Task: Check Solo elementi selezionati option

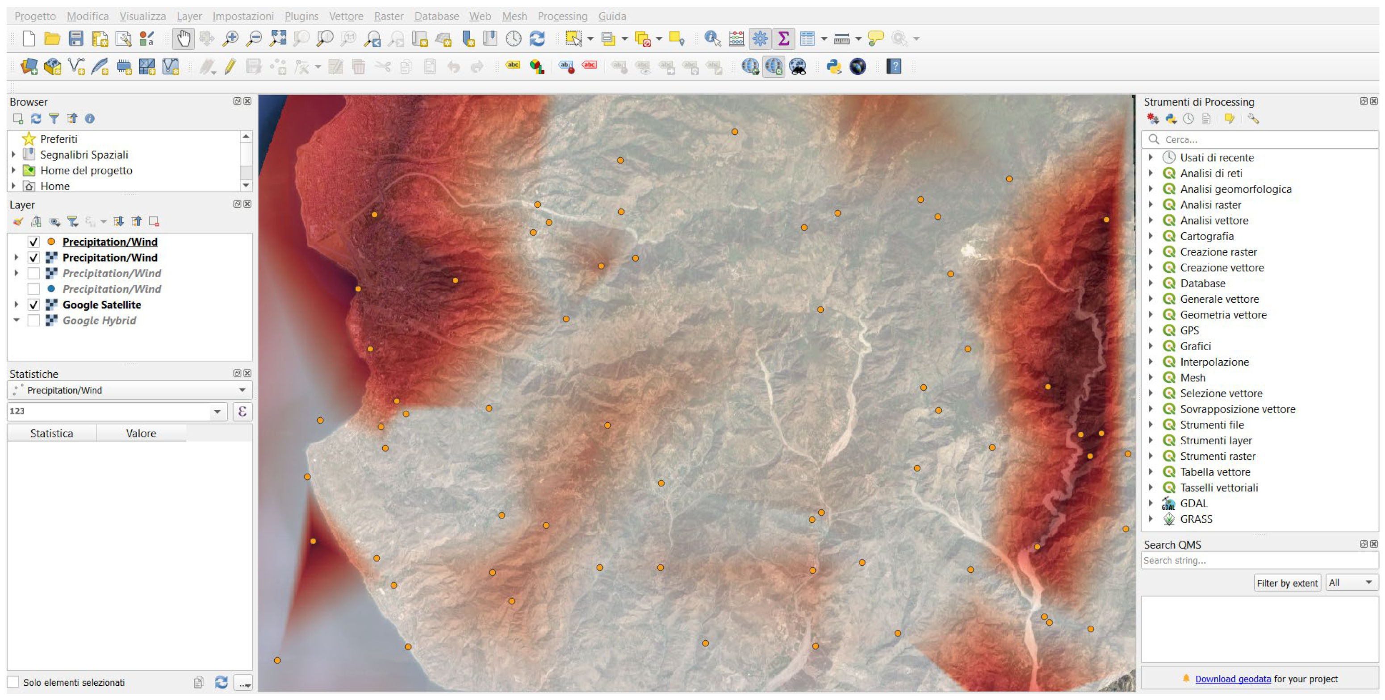Action: 13,682
